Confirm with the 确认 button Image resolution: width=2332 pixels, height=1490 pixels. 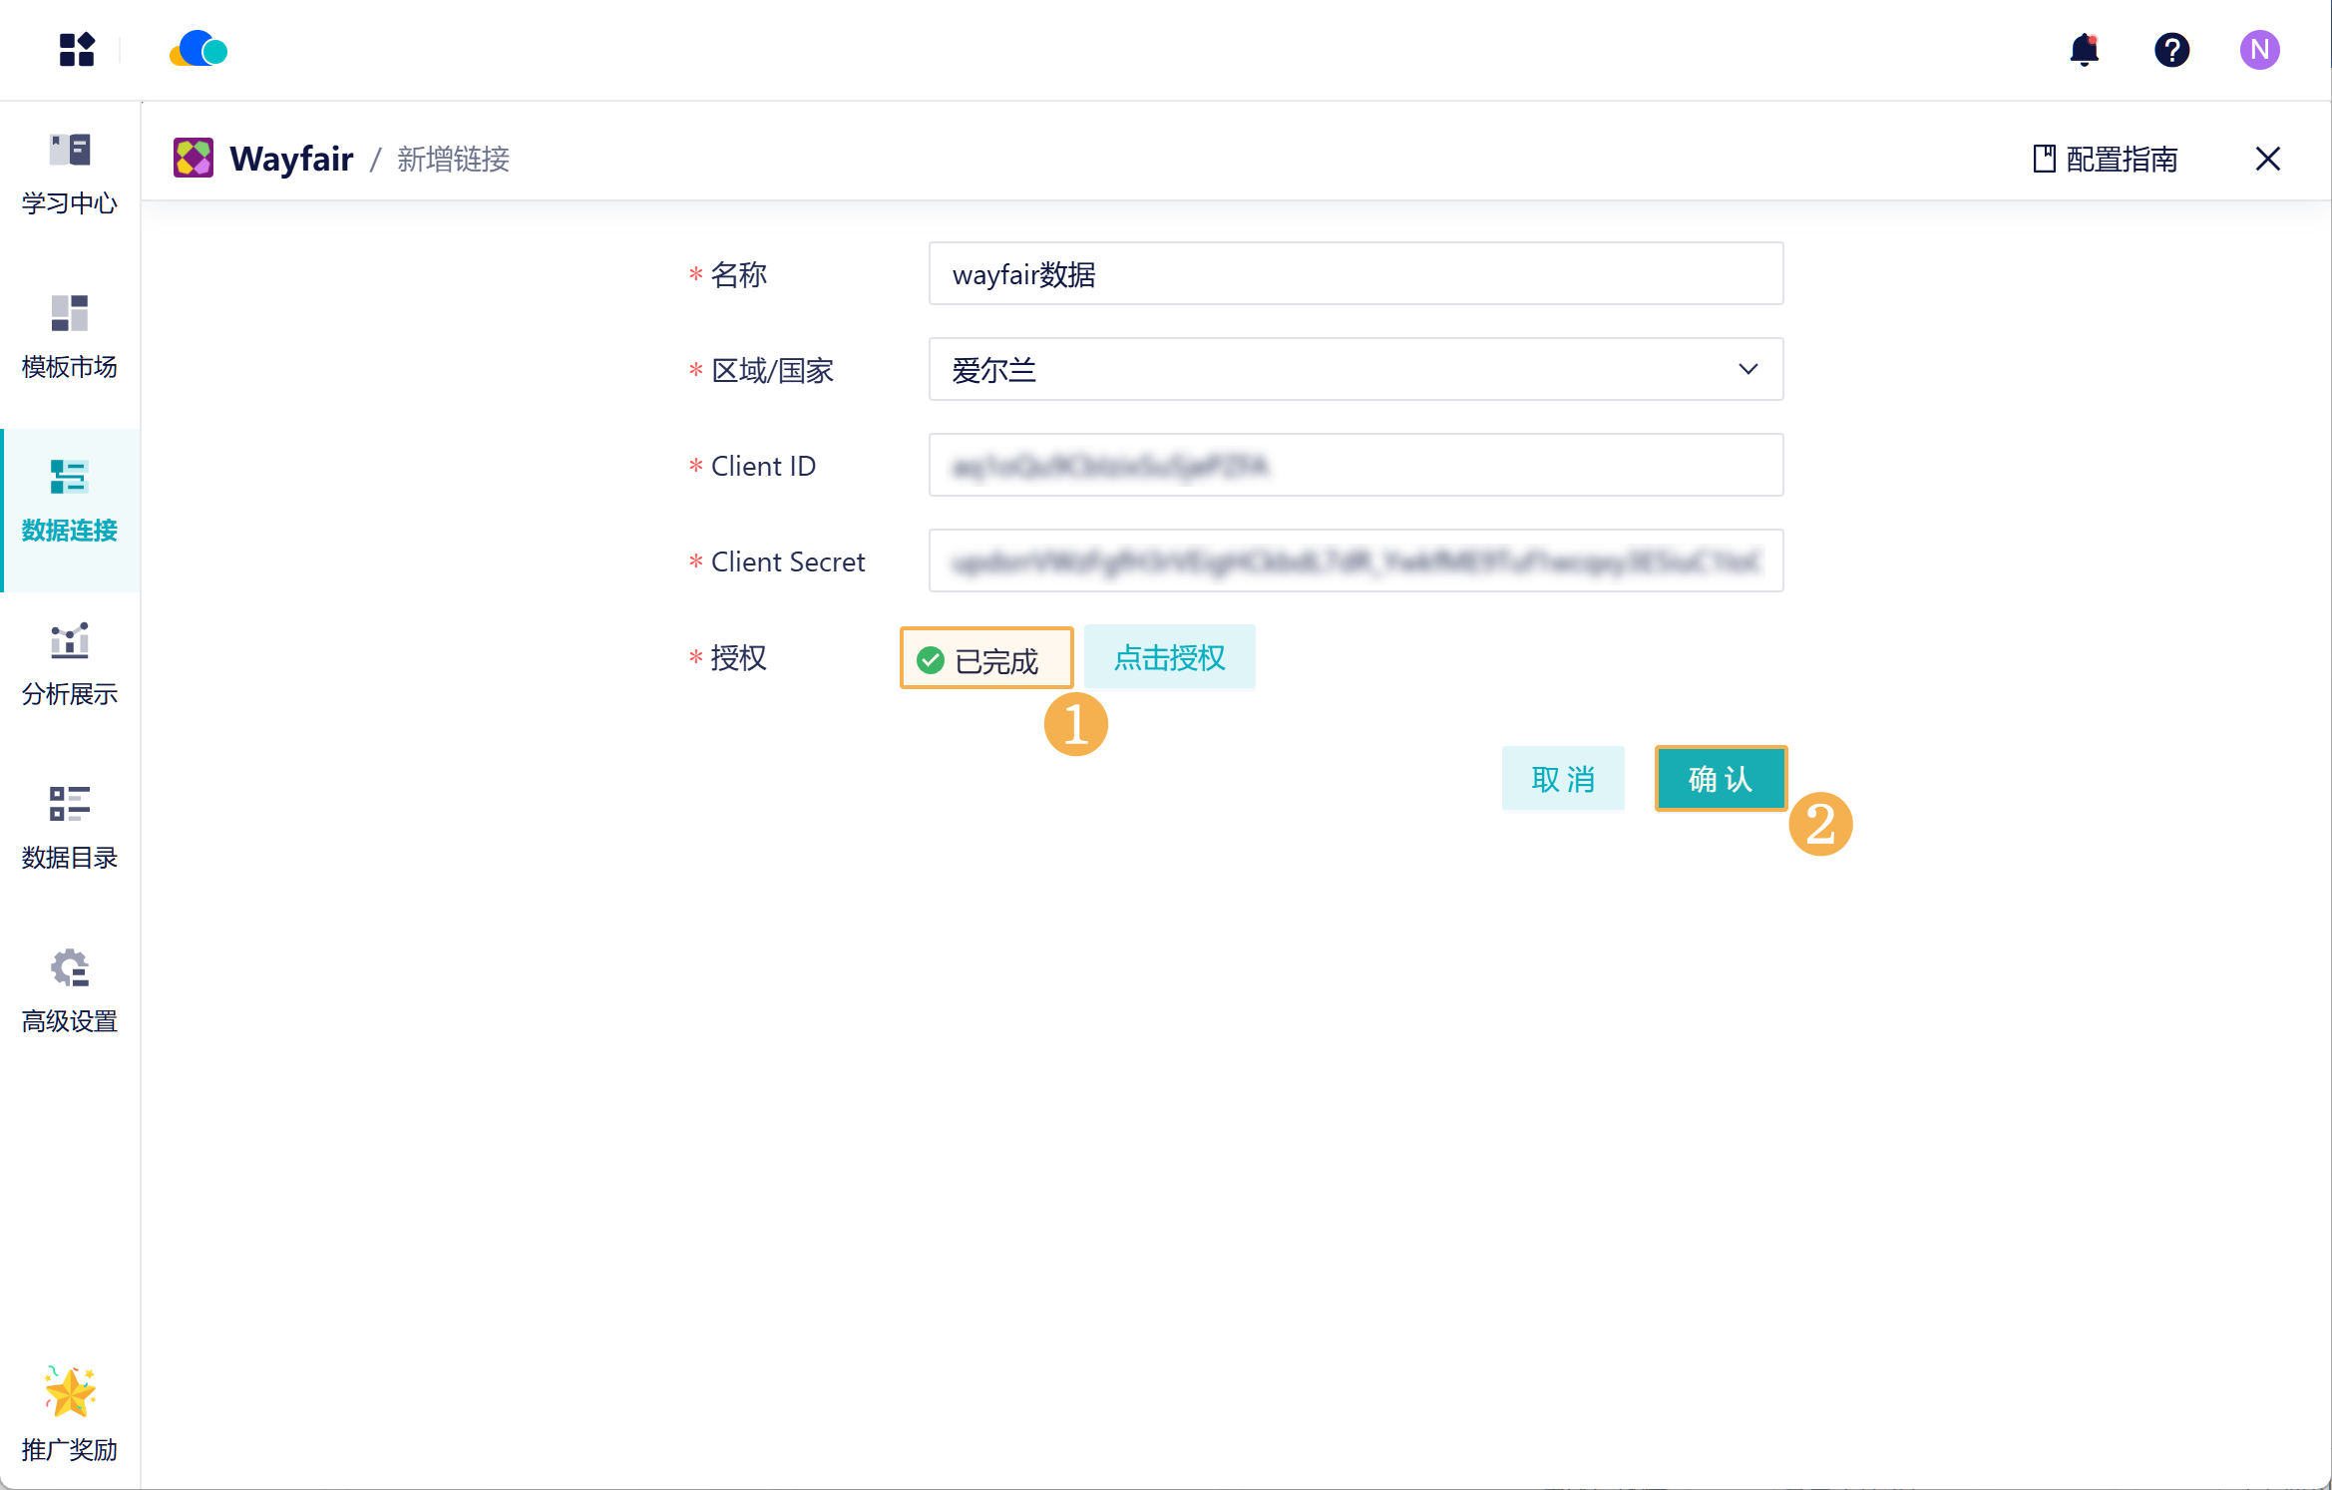click(x=1721, y=778)
